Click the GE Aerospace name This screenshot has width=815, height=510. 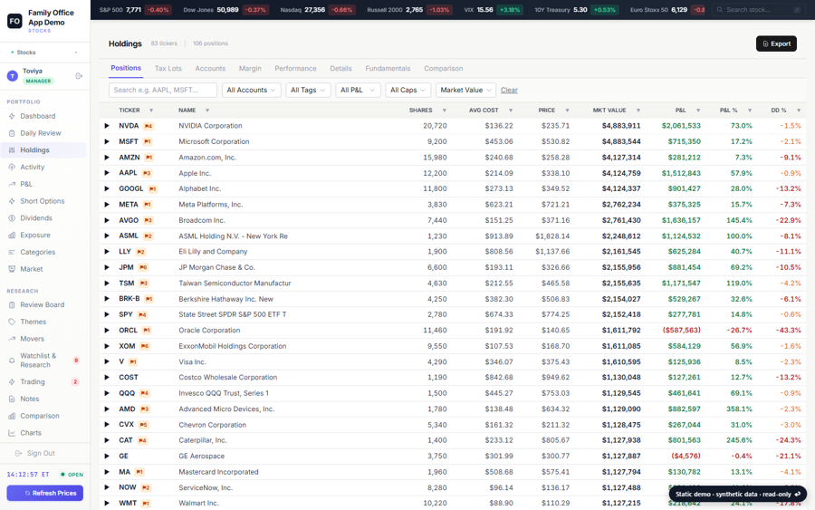click(202, 456)
